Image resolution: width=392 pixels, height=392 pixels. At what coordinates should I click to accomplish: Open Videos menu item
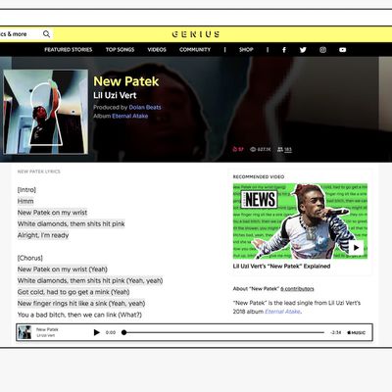pos(157,50)
